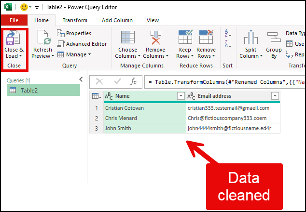The width and height of the screenshot is (306, 212).
Task: Open the File tab
Action: tap(14, 20)
